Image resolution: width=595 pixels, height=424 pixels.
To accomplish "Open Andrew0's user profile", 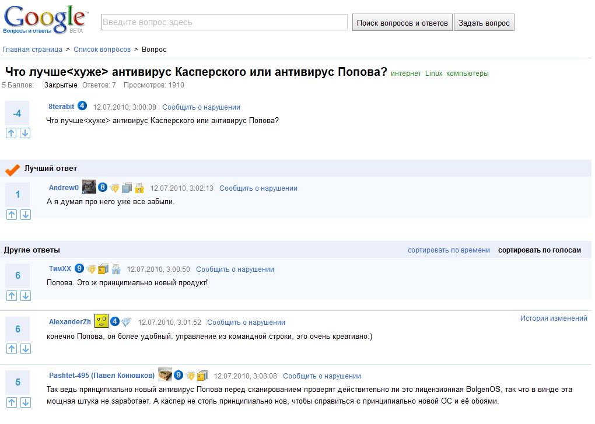I will [x=64, y=188].
